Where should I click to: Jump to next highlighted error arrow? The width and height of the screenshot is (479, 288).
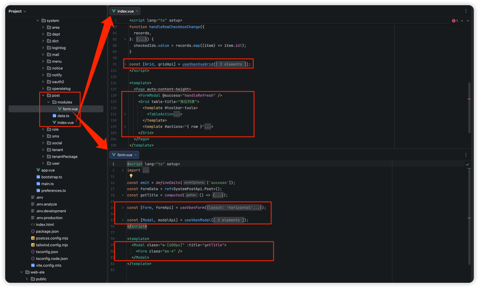click(x=468, y=21)
